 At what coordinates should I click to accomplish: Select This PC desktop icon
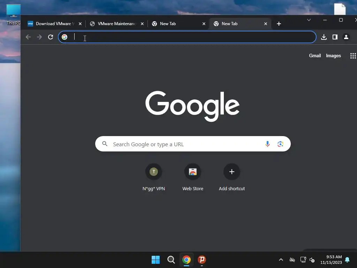[x=13, y=14]
